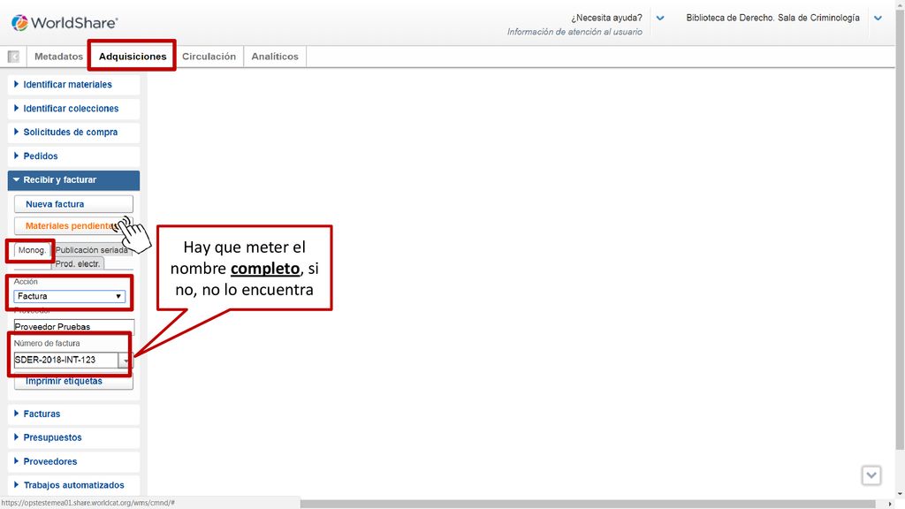This screenshot has width=905, height=509.
Task: Click the WorldShare logo
Action: pyautogui.click(x=65, y=22)
